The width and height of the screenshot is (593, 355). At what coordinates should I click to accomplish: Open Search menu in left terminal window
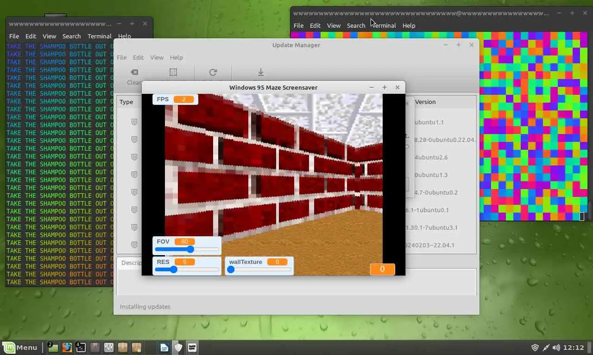71,36
